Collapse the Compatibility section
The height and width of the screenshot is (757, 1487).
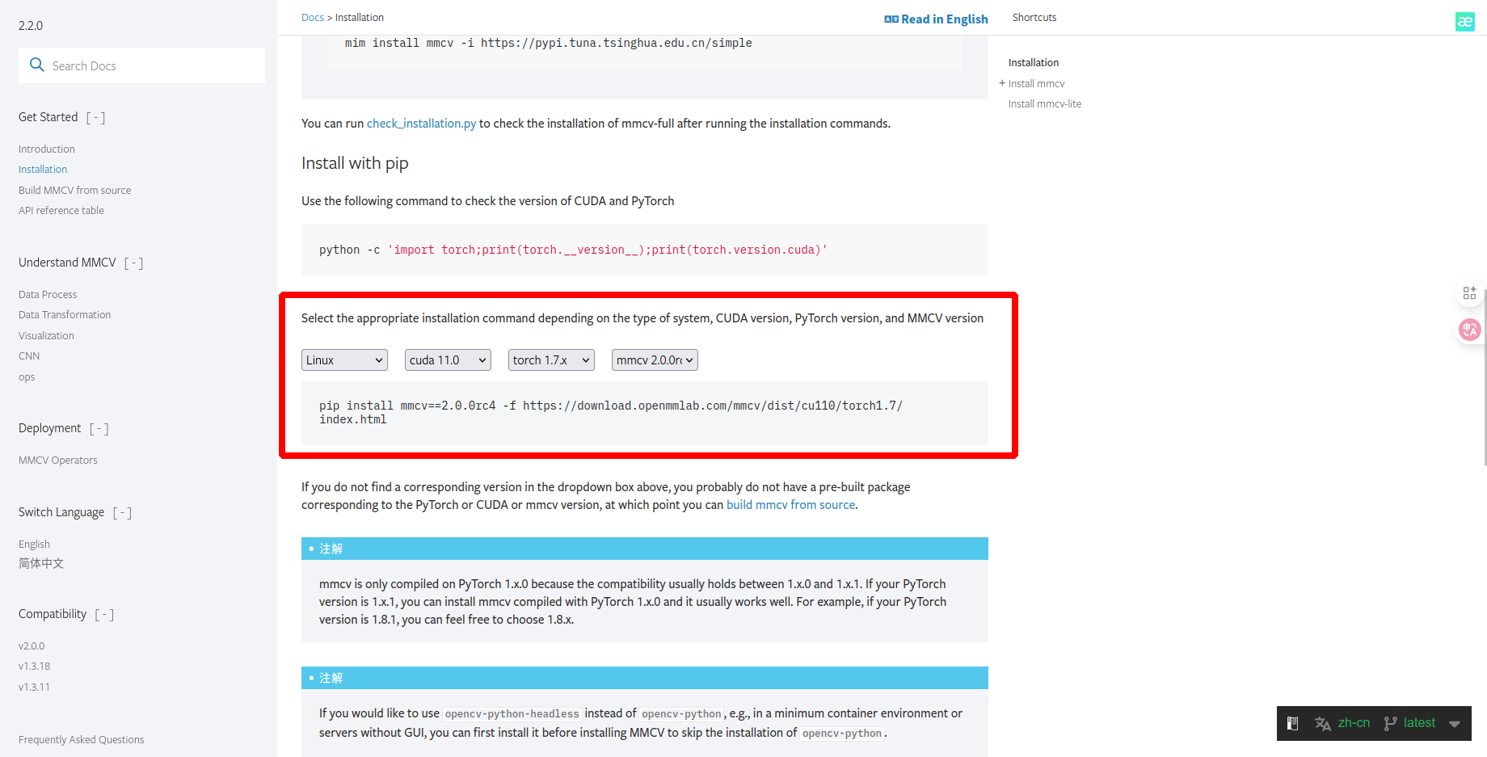coord(104,615)
